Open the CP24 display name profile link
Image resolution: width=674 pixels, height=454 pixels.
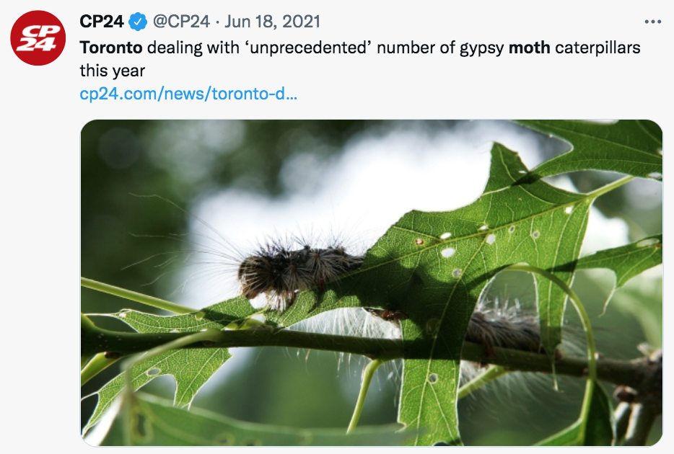pos(102,22)
